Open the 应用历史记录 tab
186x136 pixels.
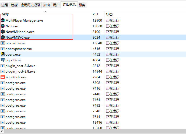pyautogui.click(x=30, y=5)
